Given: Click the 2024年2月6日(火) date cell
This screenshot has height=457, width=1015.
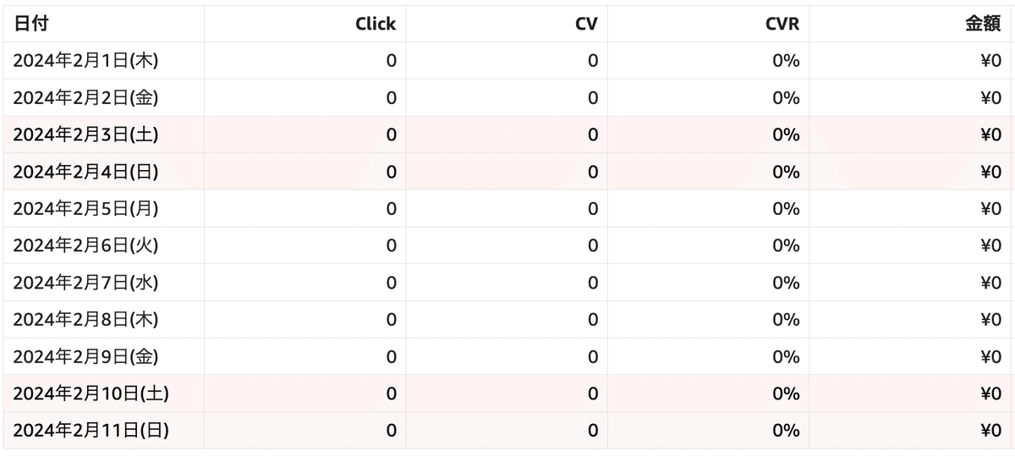Looking at the screenshot, I should coord(85,245).
